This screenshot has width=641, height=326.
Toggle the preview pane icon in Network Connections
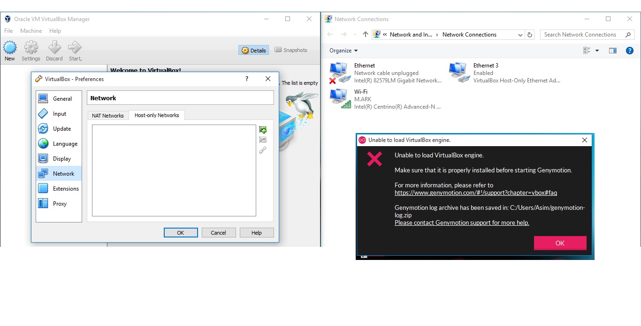click(x=613, y=51)
